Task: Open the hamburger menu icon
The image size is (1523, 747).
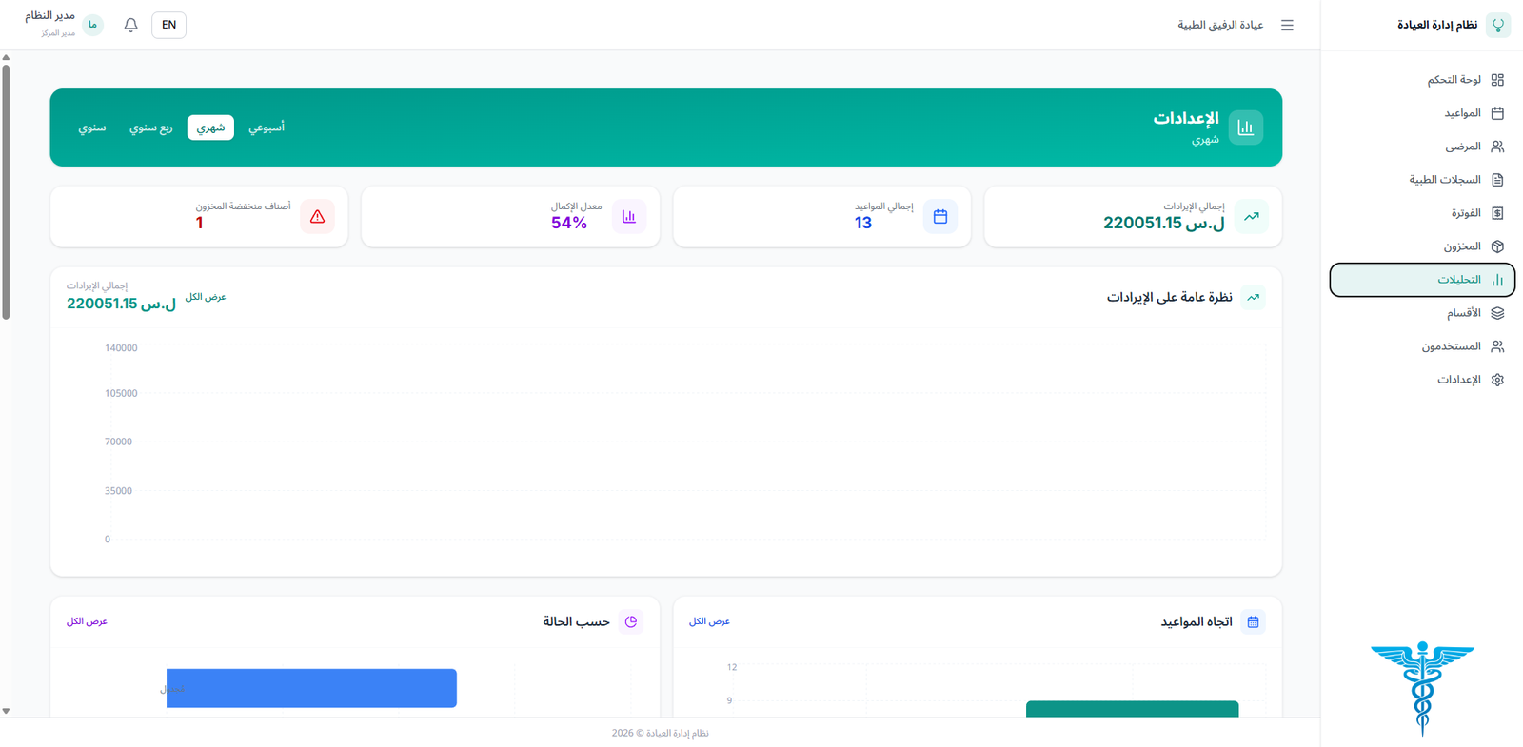Action: point(1287,25)
